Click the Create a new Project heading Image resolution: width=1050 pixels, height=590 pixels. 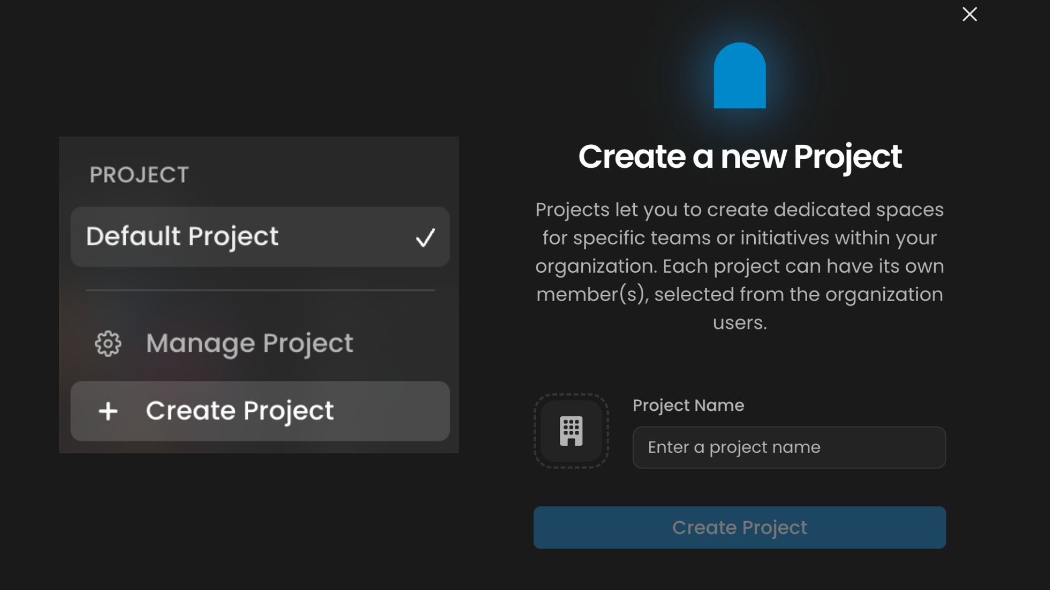[x=739, y=157]
